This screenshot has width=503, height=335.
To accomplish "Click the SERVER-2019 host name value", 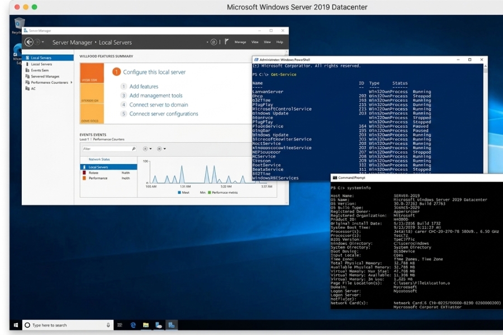I will 406,195.
